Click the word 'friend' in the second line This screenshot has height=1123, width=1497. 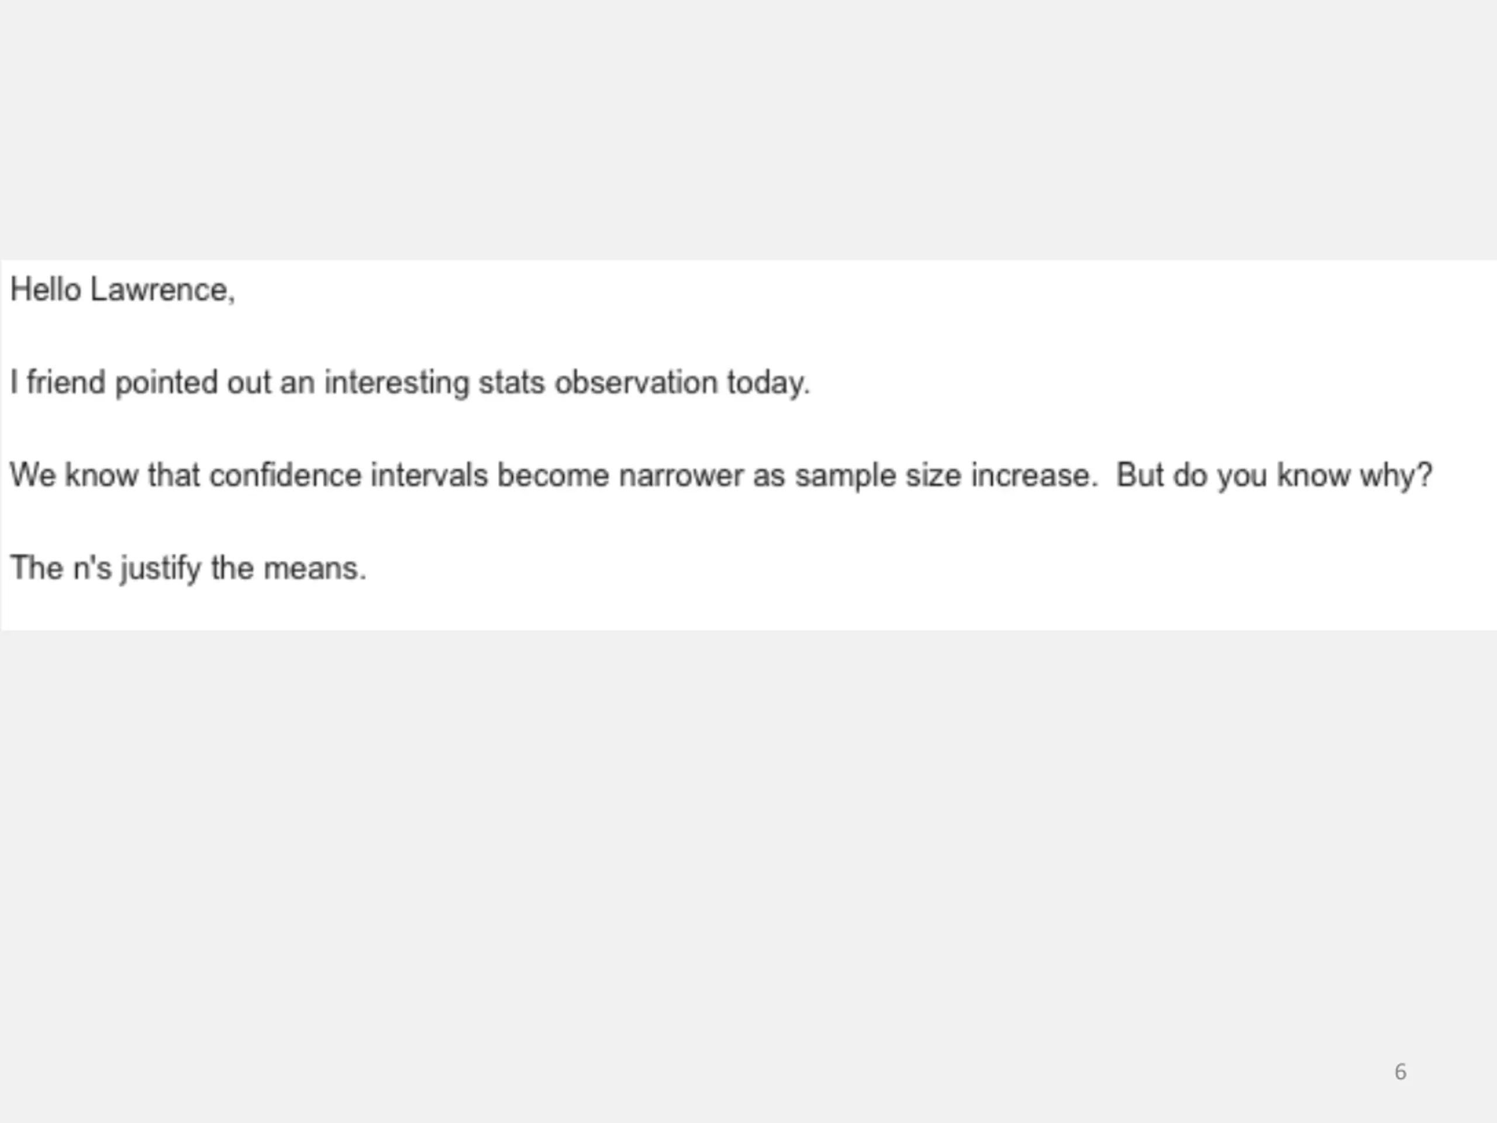click(66, 383)
